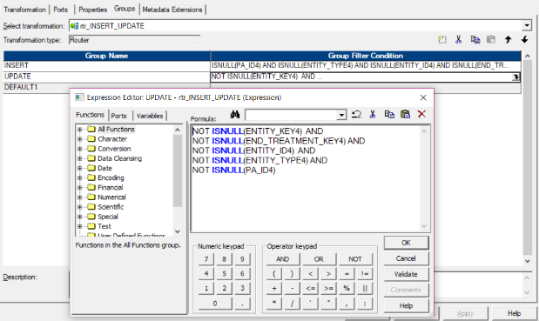Switch to the Properties tab
The width and height of the screenshot is (539, 321).
[93, 10]
